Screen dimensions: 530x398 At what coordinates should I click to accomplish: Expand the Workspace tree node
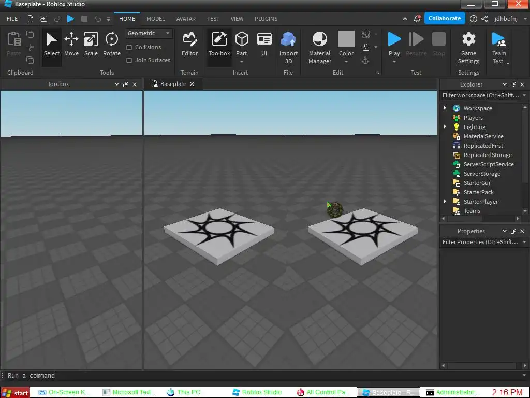(x=445, y=108)
